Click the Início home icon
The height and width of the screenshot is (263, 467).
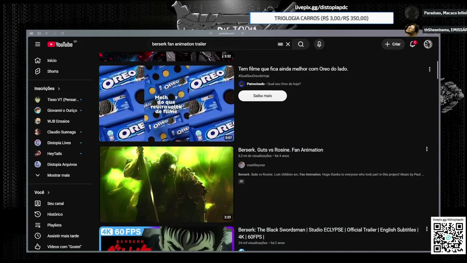point(38,61)
